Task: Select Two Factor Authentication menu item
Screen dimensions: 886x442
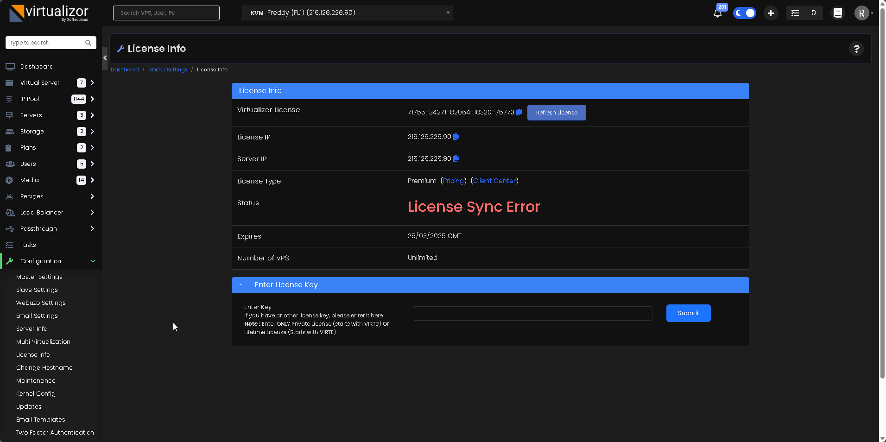Action: 55,433
